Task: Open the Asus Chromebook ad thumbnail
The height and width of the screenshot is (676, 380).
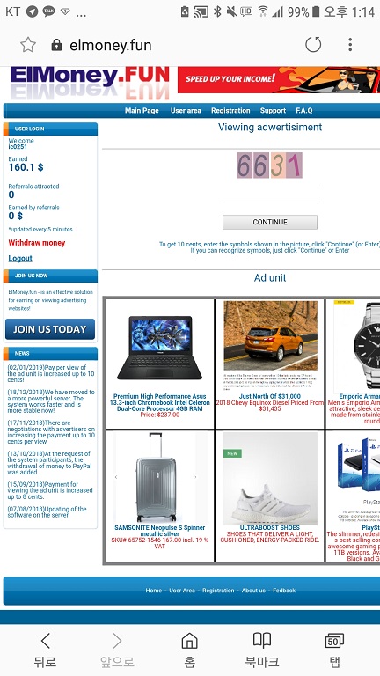Action: point(160,348)
